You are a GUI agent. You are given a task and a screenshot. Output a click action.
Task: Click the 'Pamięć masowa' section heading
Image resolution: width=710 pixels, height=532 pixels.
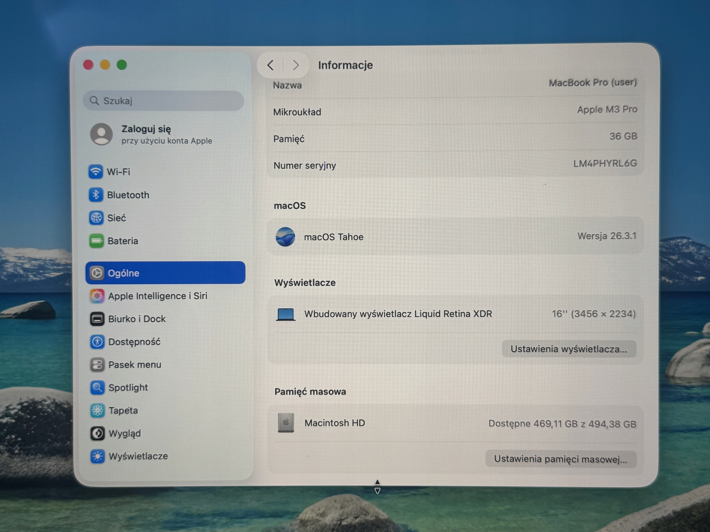[310, 392]
